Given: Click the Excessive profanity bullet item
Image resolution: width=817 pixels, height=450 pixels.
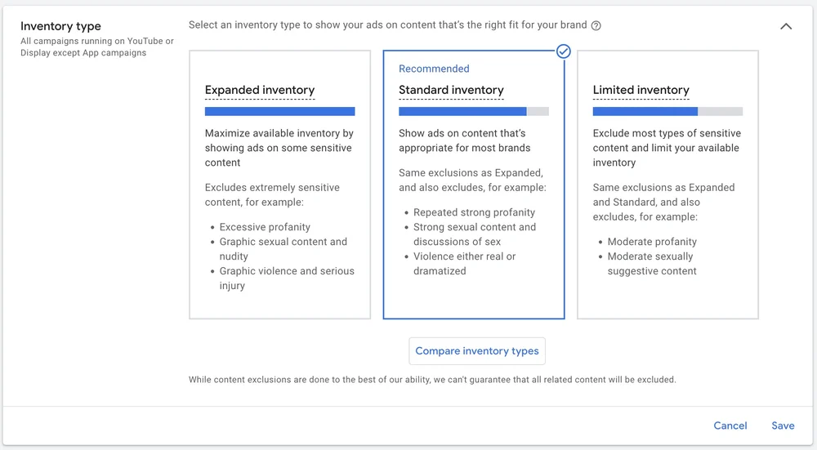Looking at the screenshot, I should [265, 227].
